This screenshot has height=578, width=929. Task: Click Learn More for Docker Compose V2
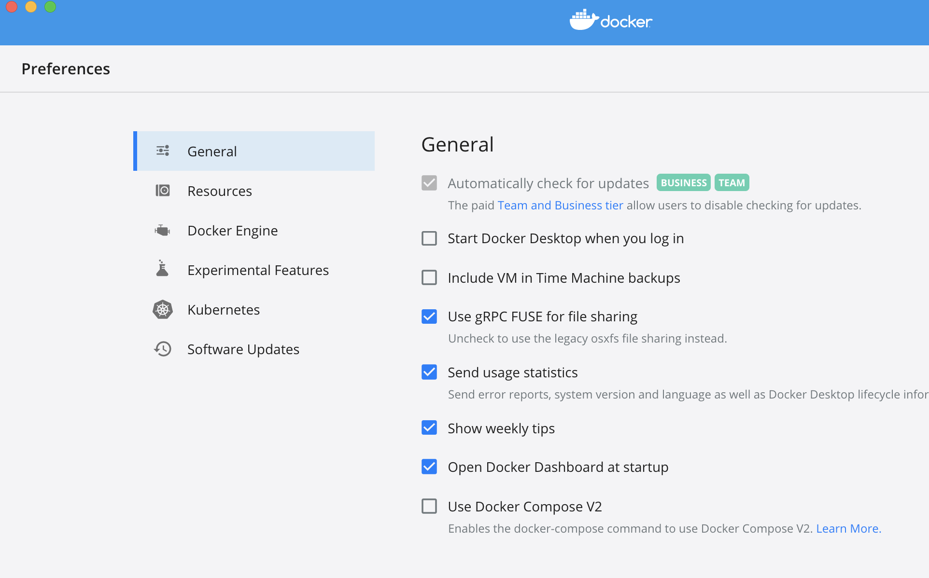(x=849, y=529)
